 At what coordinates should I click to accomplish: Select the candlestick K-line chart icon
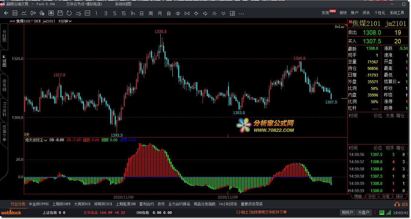(x=33, y=13)
